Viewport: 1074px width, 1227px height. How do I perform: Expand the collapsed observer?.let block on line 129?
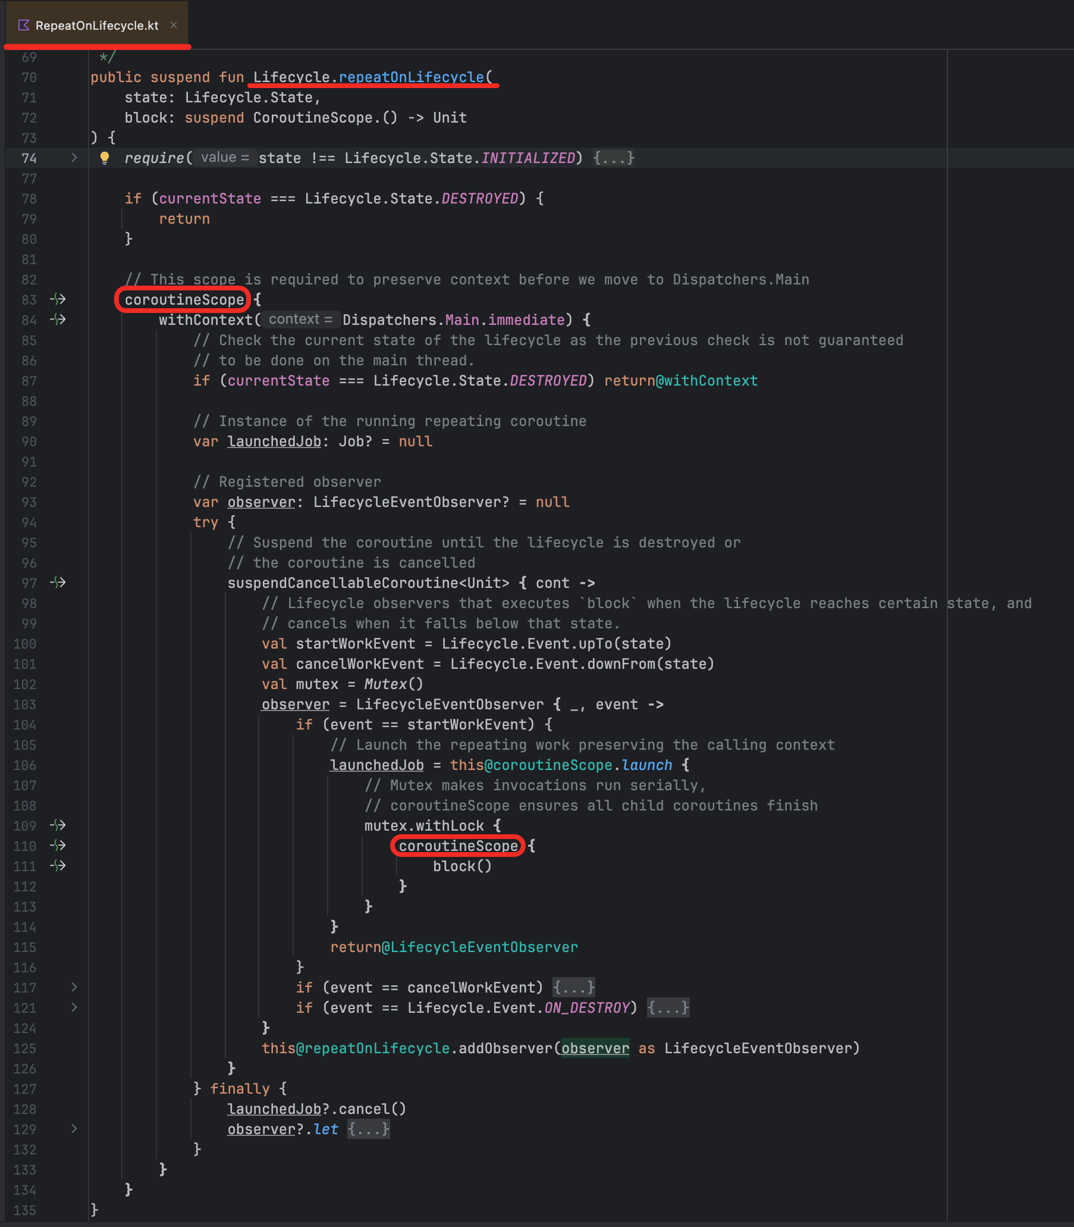tap(74, 1129)
